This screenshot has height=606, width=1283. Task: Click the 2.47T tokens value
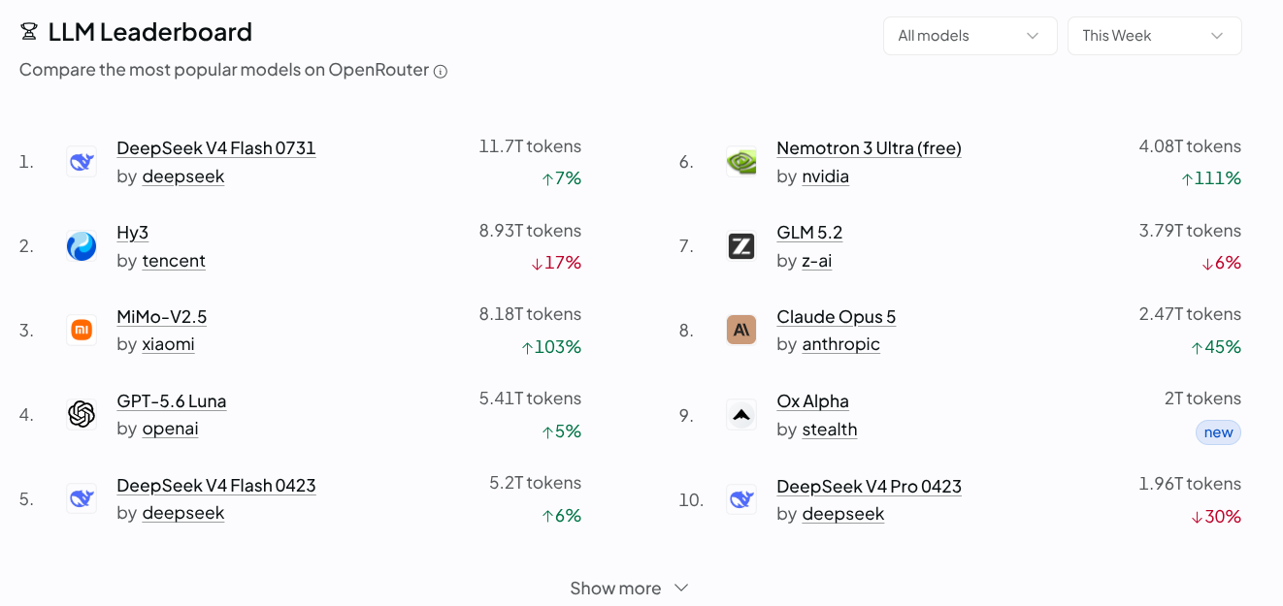[1190, 314]
